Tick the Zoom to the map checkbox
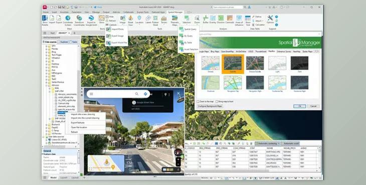The height and width of the screenshot is (185, 366). click(x=198, y=101)
